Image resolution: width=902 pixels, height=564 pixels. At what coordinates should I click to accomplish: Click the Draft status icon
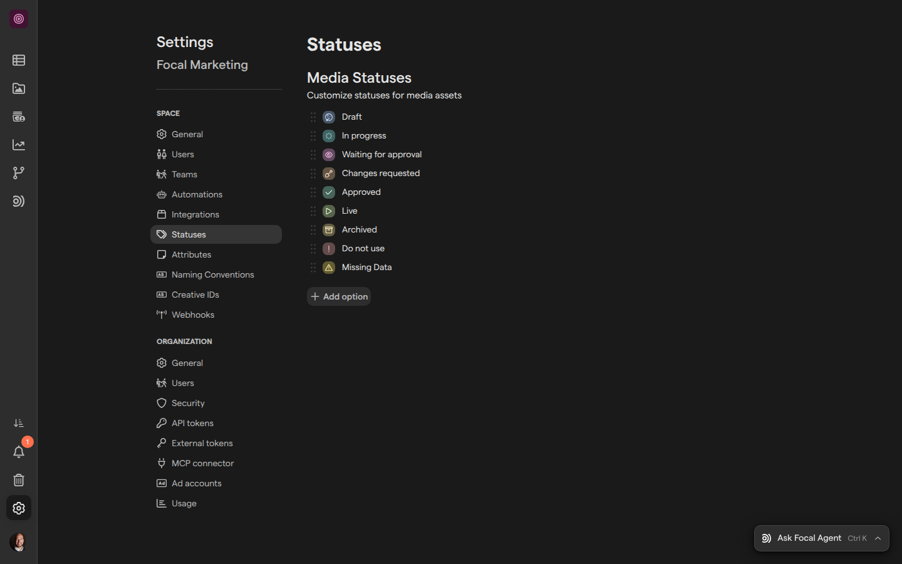click(x=329, y=117)
